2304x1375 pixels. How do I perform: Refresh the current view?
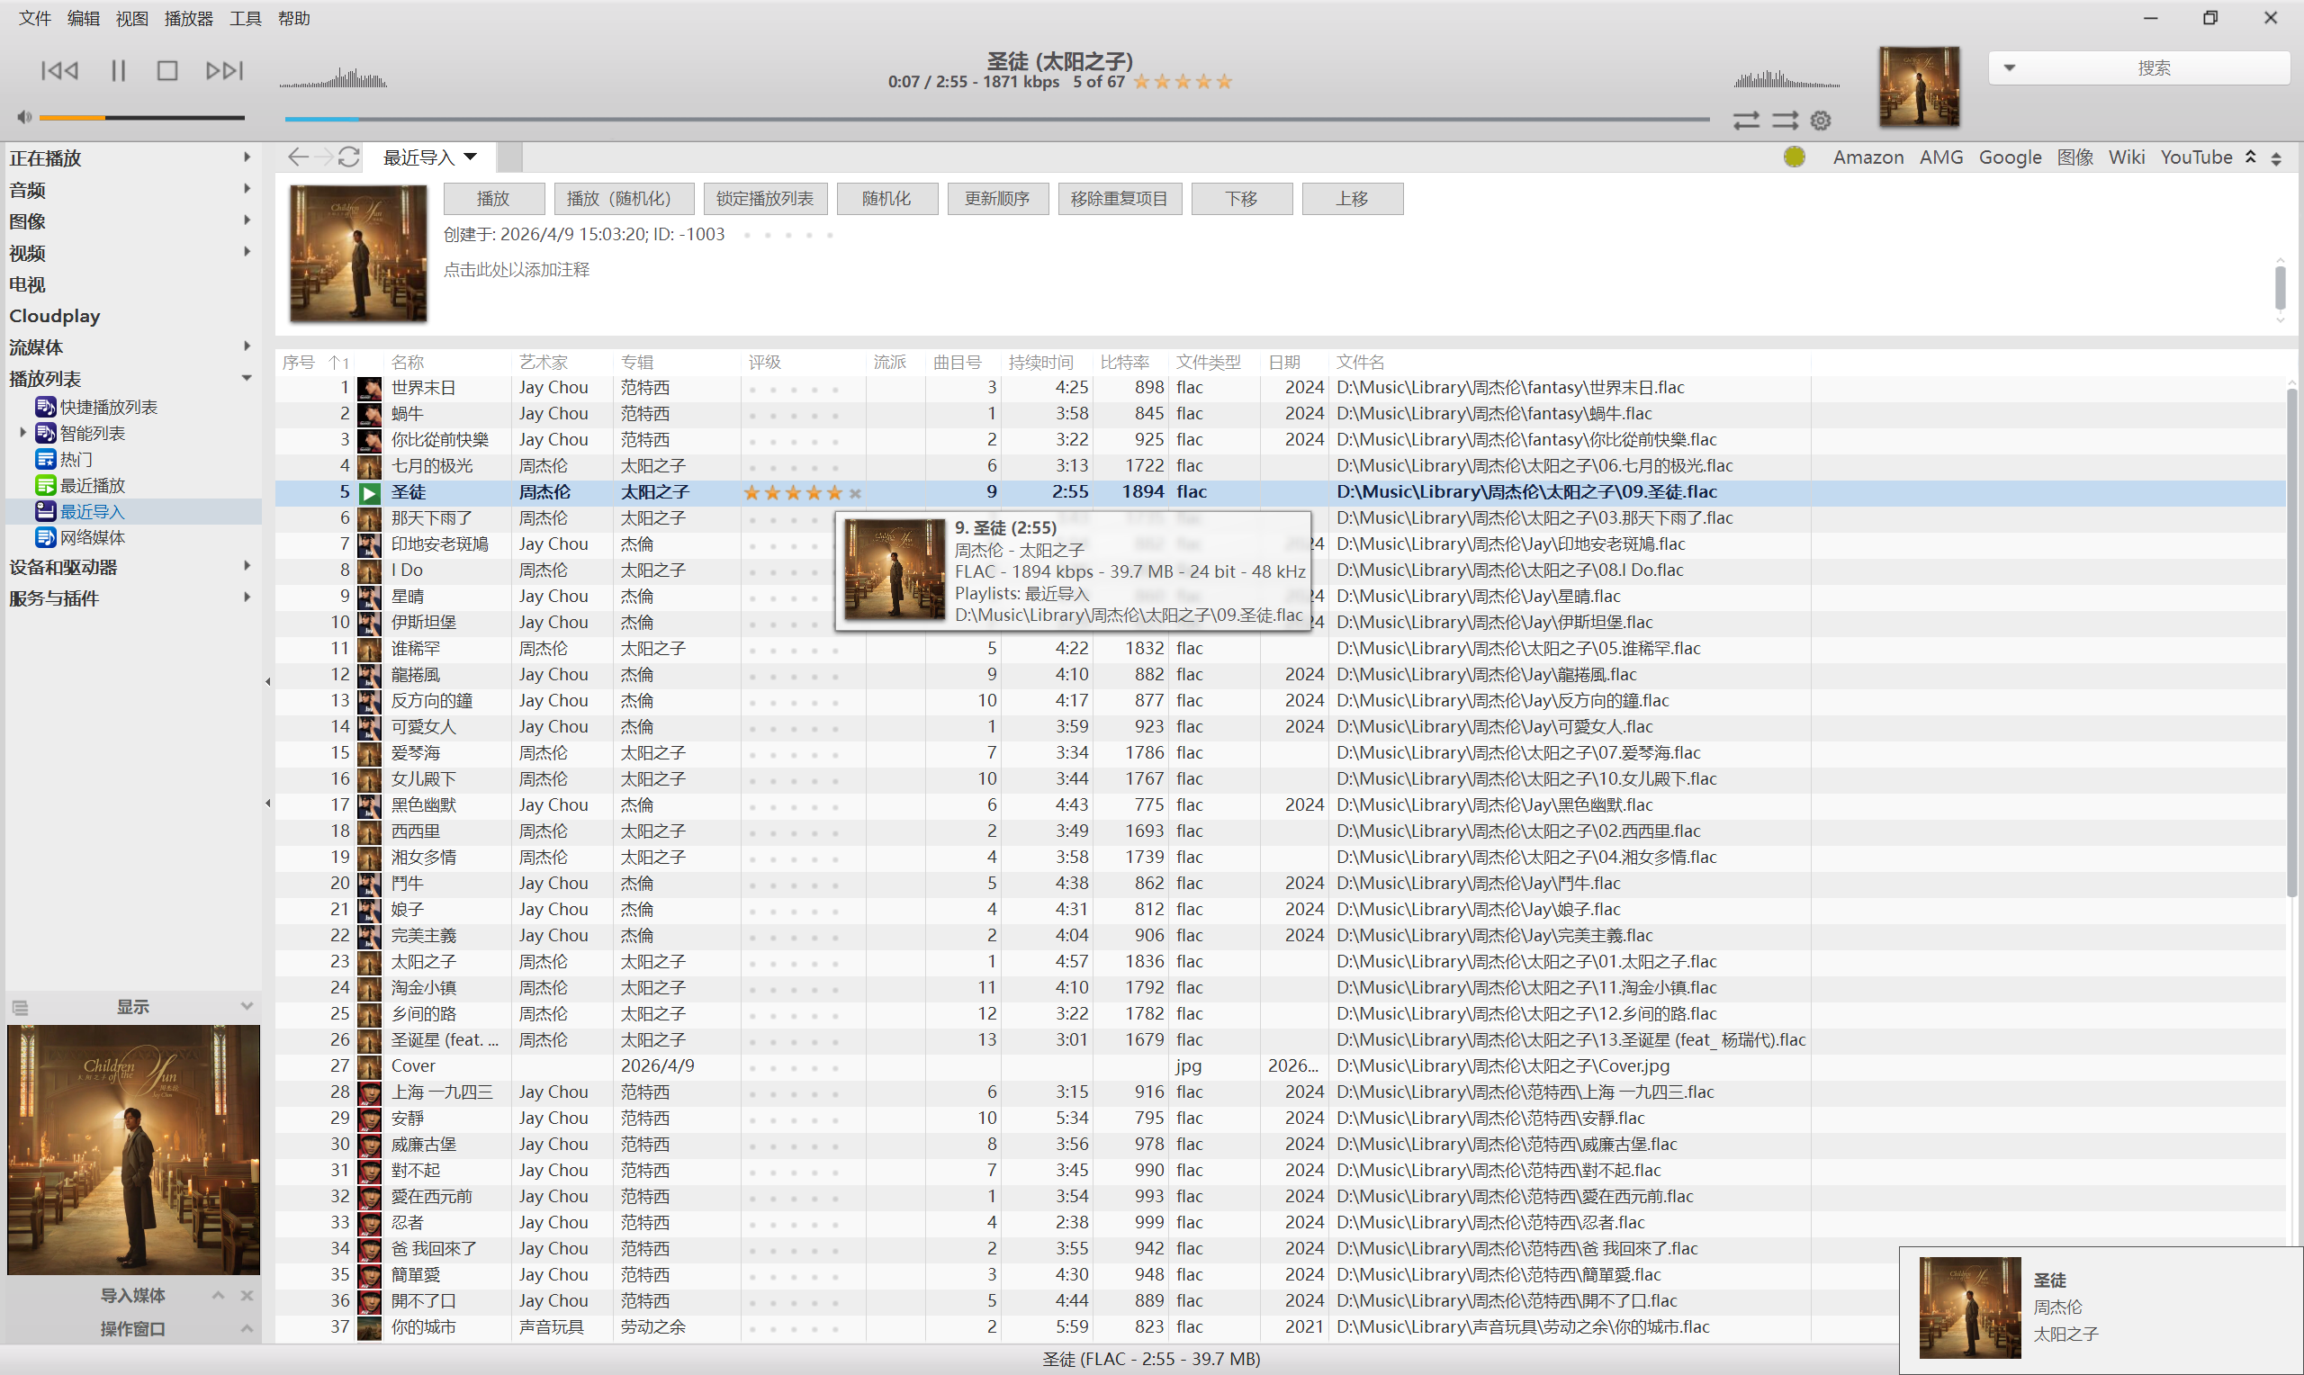pos(348,157)
